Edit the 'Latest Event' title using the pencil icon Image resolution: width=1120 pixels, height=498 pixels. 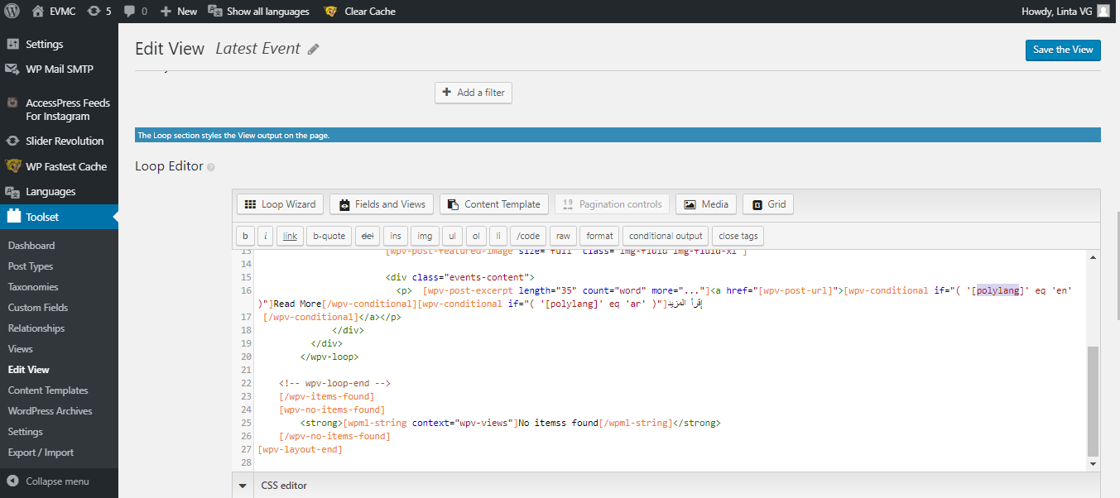tap(313, 49)
